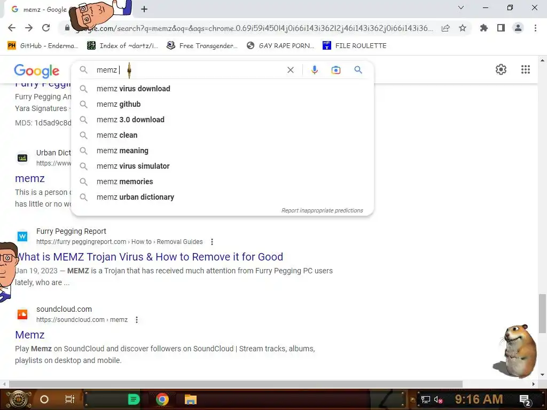Open the Google apps grid
547x410 pixels.
[x=526, y=69]
